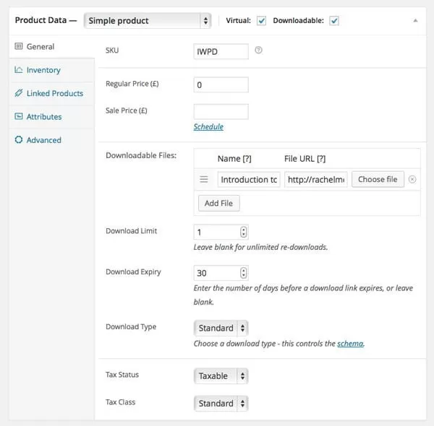Screen dimensions: 434x426
Task: Click the Linked Products link icon
Action: coord(19,93)
